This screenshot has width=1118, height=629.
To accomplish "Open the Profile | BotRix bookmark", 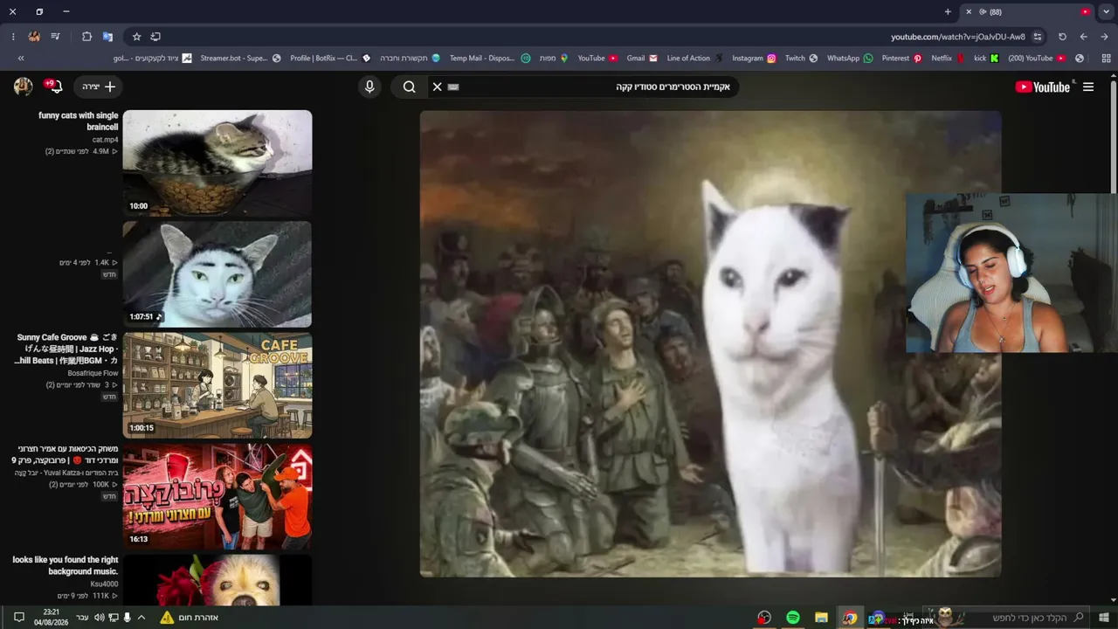I will click(x=330, y=59).
